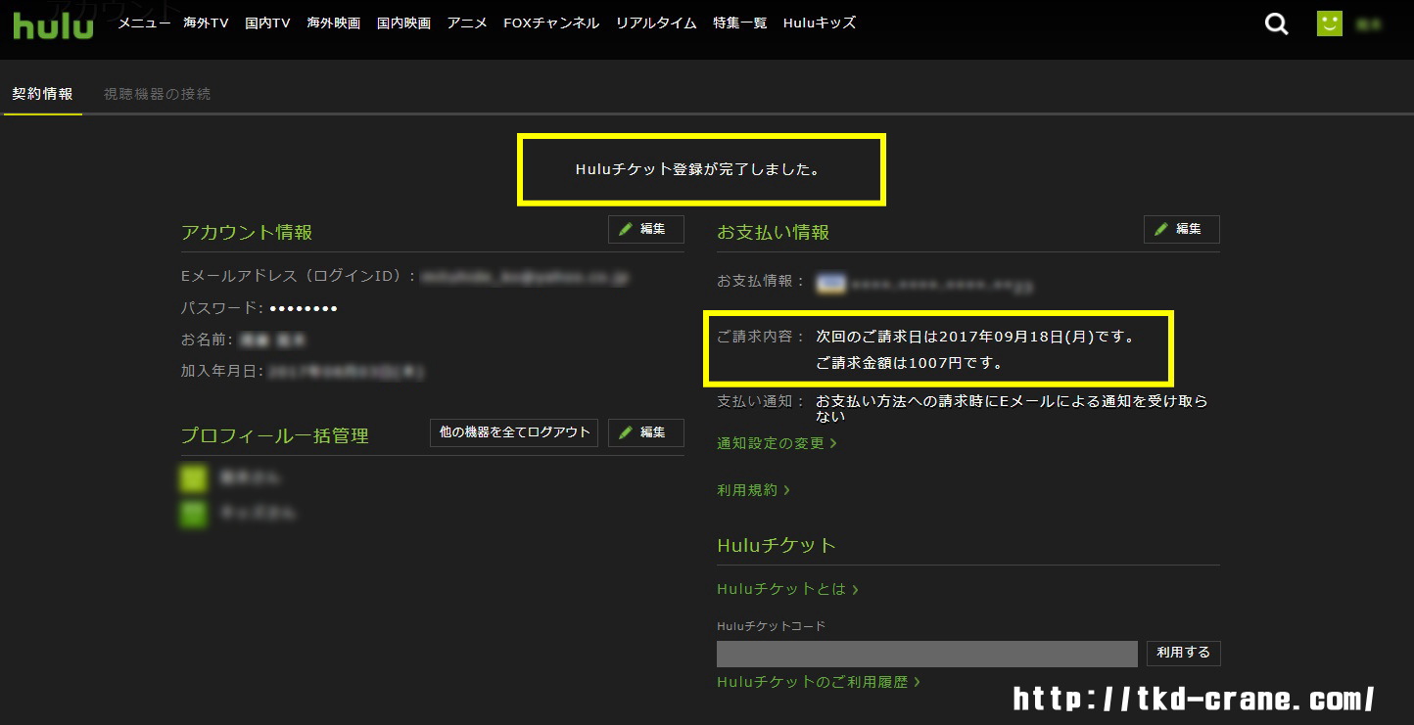Screen dimensions: 1414x725
Task: Click the credit card icon in payment info
Action: 831,283
